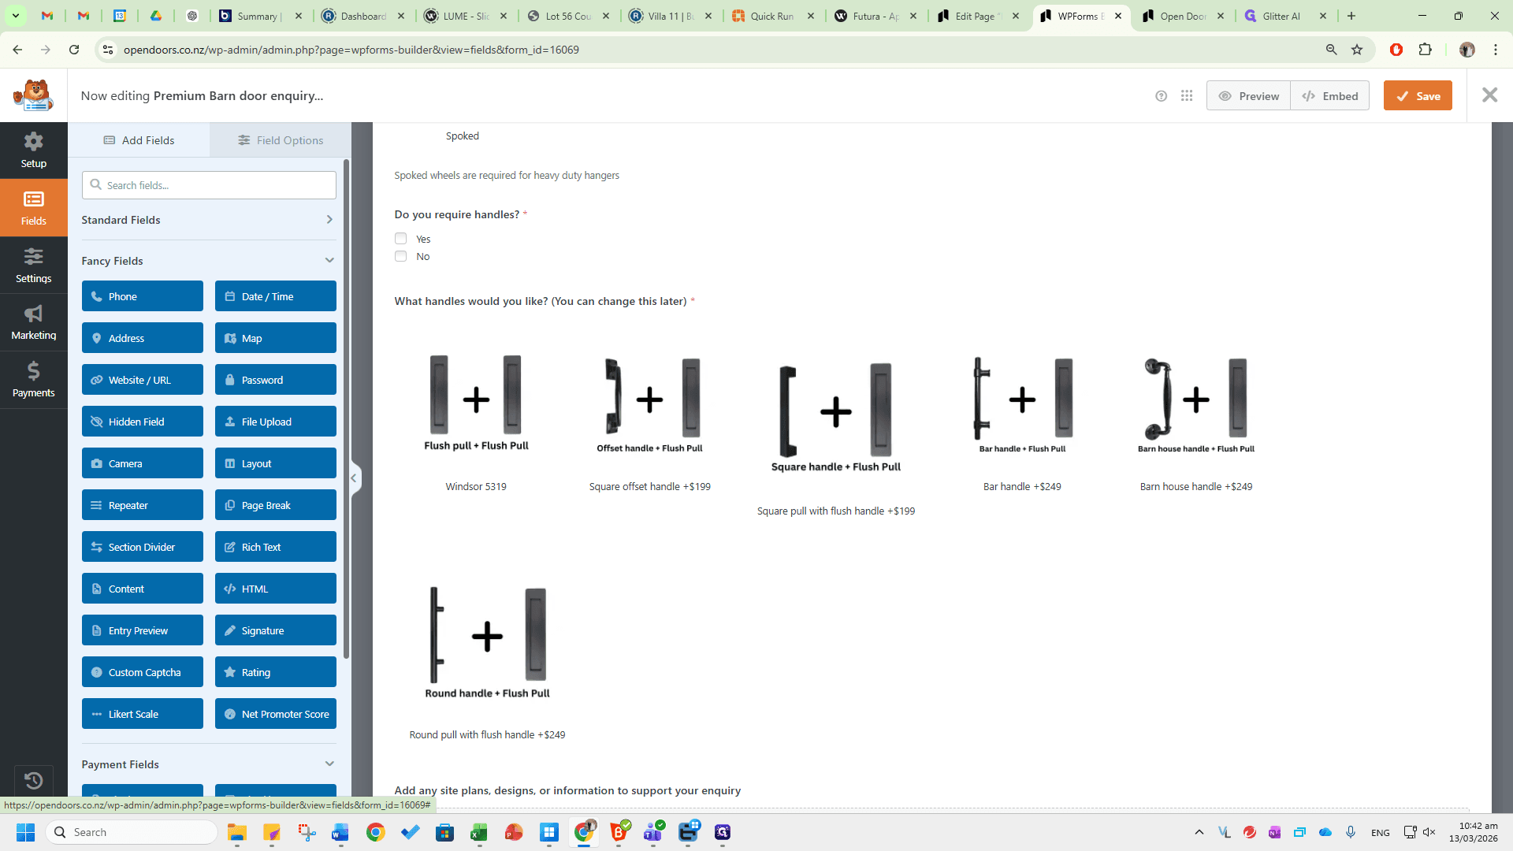The height and width of the screenshot is (851, 1513).
Task: Click the Windows Start button
Action: pos(25,832)
